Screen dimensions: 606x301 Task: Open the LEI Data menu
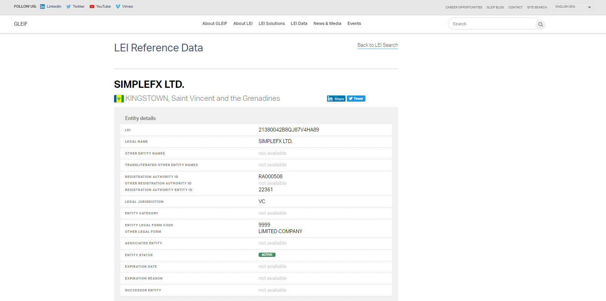[x=299, y=23]
